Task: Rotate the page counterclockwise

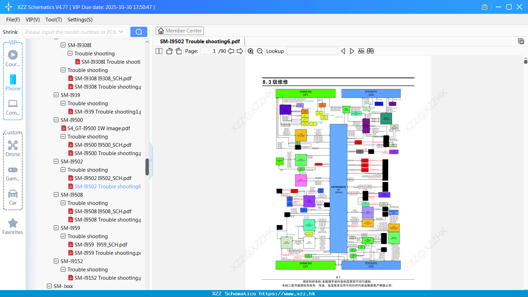Action: coord(169,51)
